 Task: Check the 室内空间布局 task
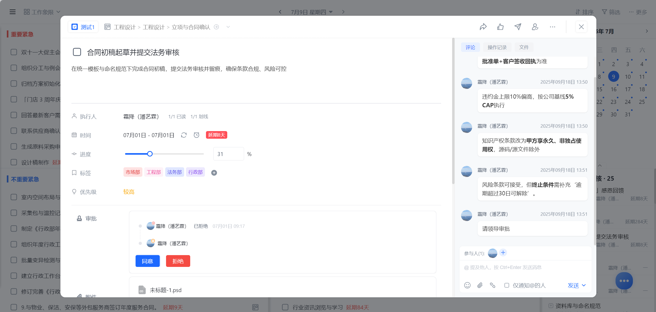point(14,197)
